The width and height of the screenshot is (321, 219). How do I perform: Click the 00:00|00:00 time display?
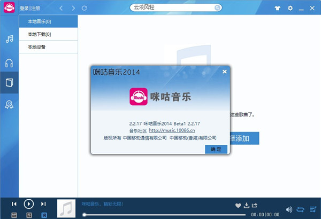(265, 215)
